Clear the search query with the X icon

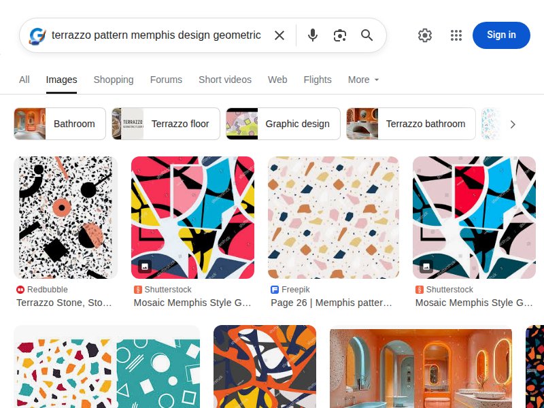(279, 35)
